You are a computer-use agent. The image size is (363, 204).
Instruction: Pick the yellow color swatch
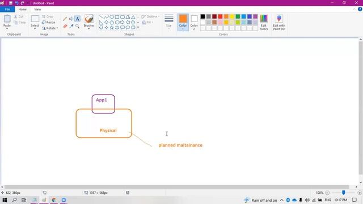[x=232, y=16]
